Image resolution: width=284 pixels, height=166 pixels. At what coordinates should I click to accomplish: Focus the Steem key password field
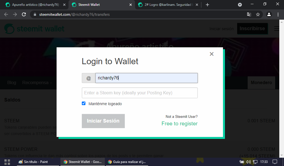(140, 93)
